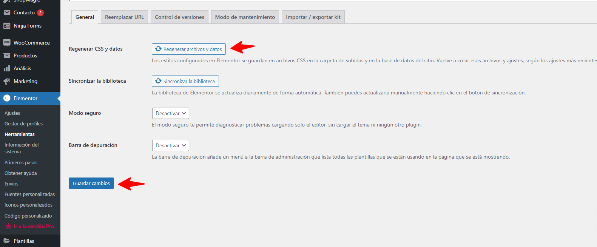This screenshot has height=247, width=597.
Task: Click the Regenerar archivos y datos button
Action: click(189, 49)
